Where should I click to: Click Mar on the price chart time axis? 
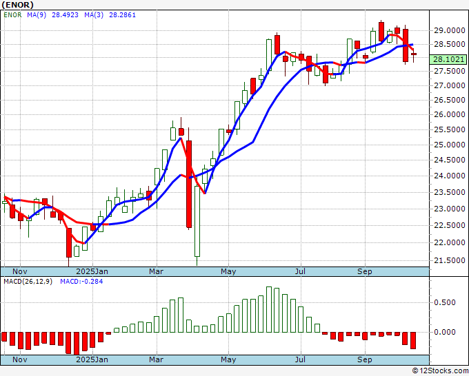point(157,271)
